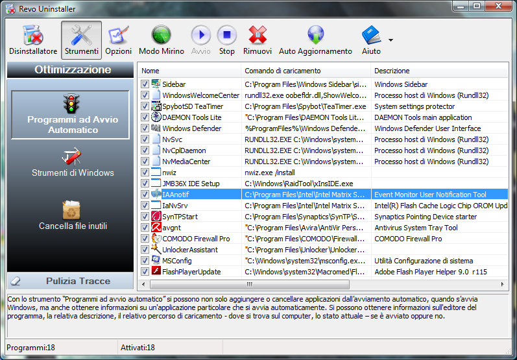Sort by the Nome column header
The image size is (517, 360).
(189, 71)
